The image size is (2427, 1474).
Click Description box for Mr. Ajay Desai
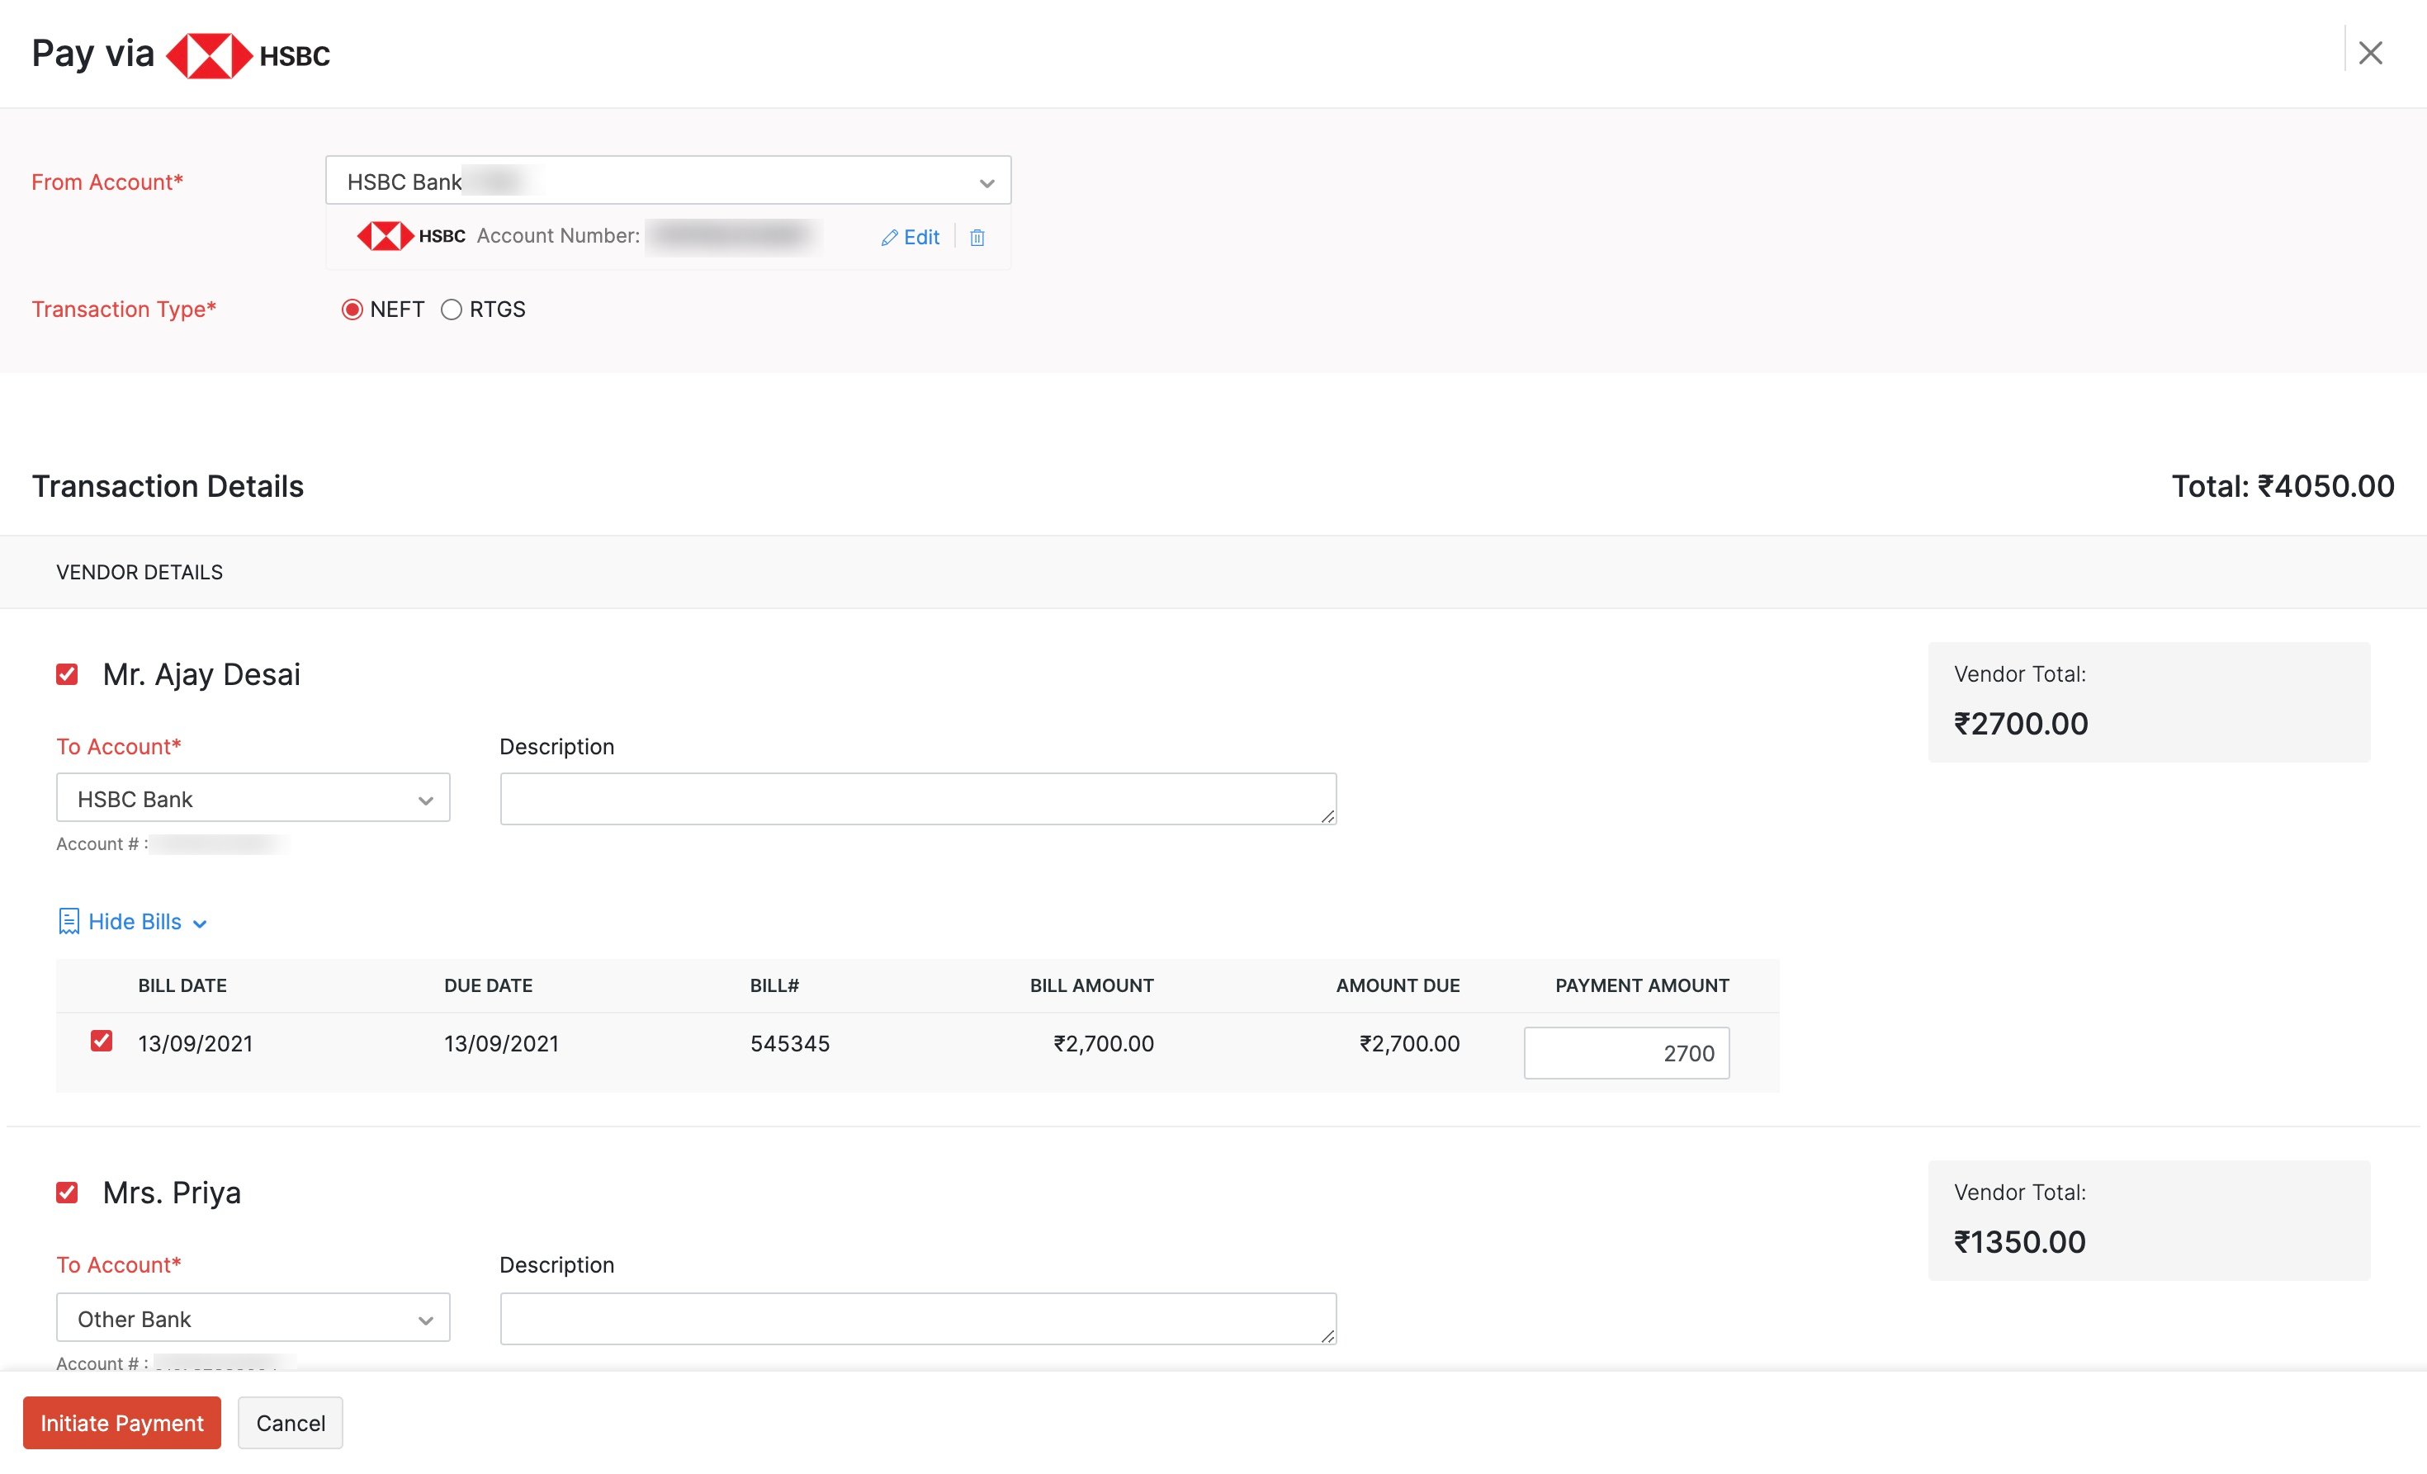click(917, 799)
